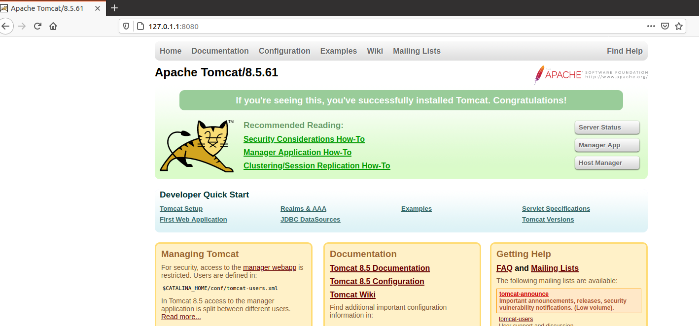Viewport: 699px width, 326px height.
Task: Bookmark this page with the star icon
Action: point(679,26)
